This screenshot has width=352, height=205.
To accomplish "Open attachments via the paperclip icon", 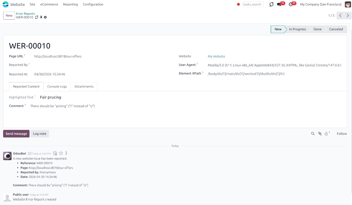I will click(319, 133).
